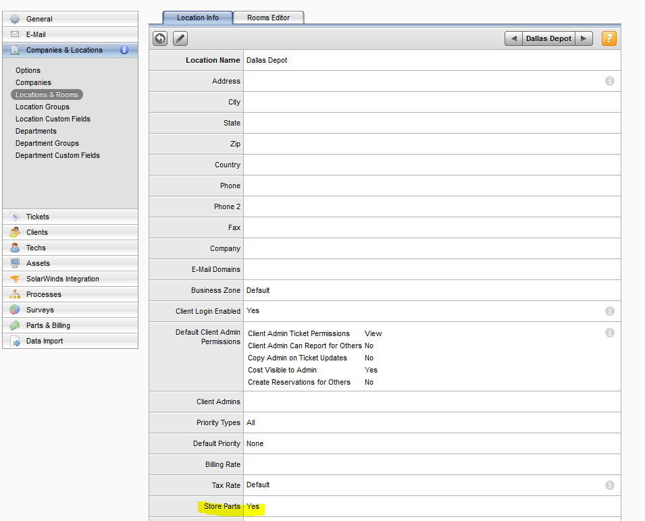Viewport: 645px width, 521px height.
Task: Open the General settings section
Action: [x=70, y=19]
